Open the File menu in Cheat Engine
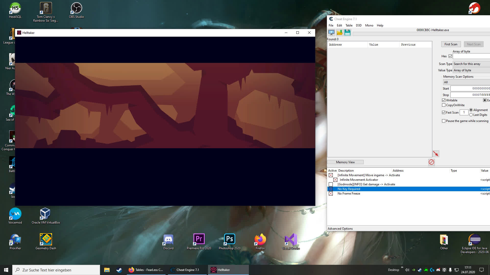 (x=331, y=25)
